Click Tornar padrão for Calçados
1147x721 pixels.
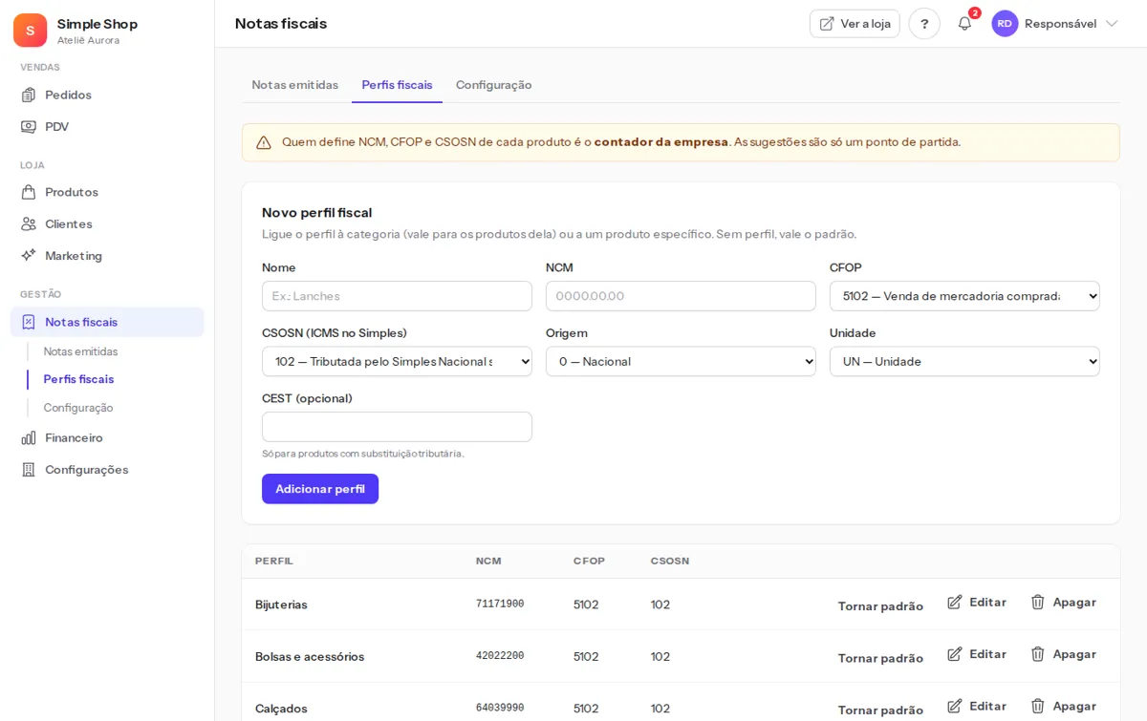[x=880, y=710]
